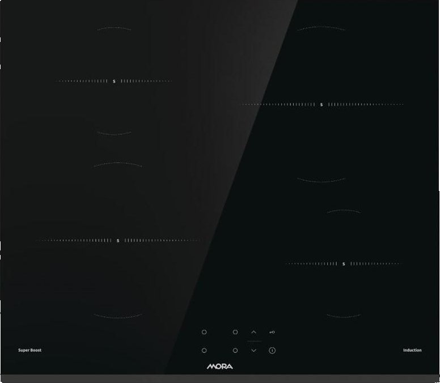Viewport: 440px width, 383px height.
Task: Select the front-left zone circle in control panel
Action: (x=204, y=351)
